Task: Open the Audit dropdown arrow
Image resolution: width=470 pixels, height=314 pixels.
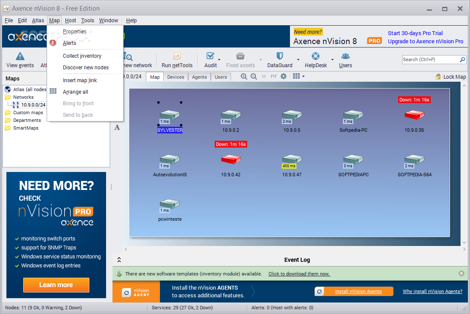Action: pos(219,60)
